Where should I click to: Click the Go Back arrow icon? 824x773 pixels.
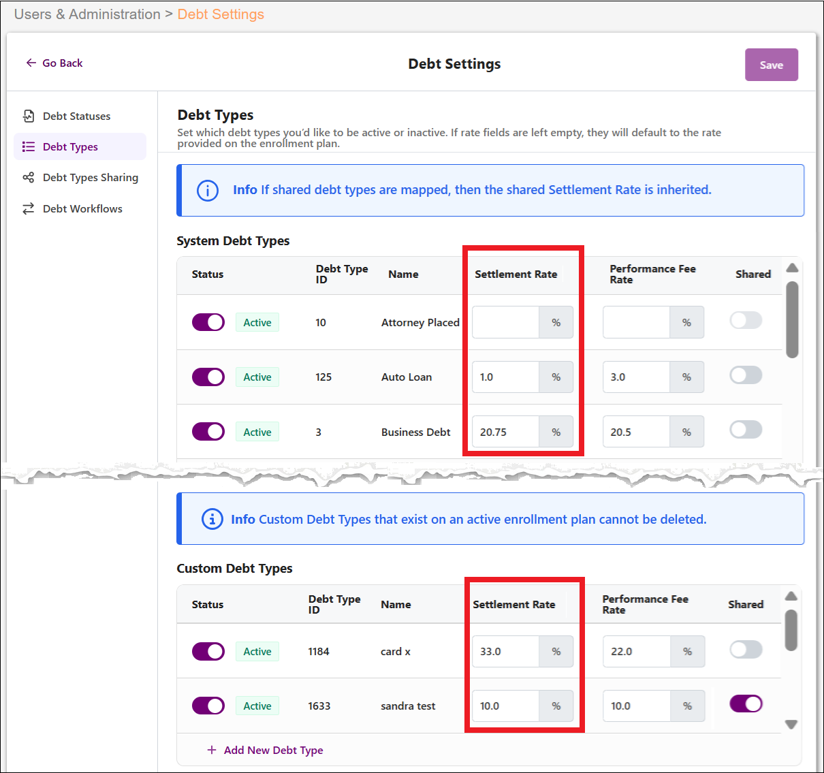click(31, 63)
